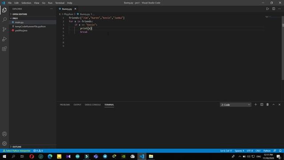The height and width of the screenshot is (160, 284).
Task: Change language mode Python in status bar
Action: 267,151
